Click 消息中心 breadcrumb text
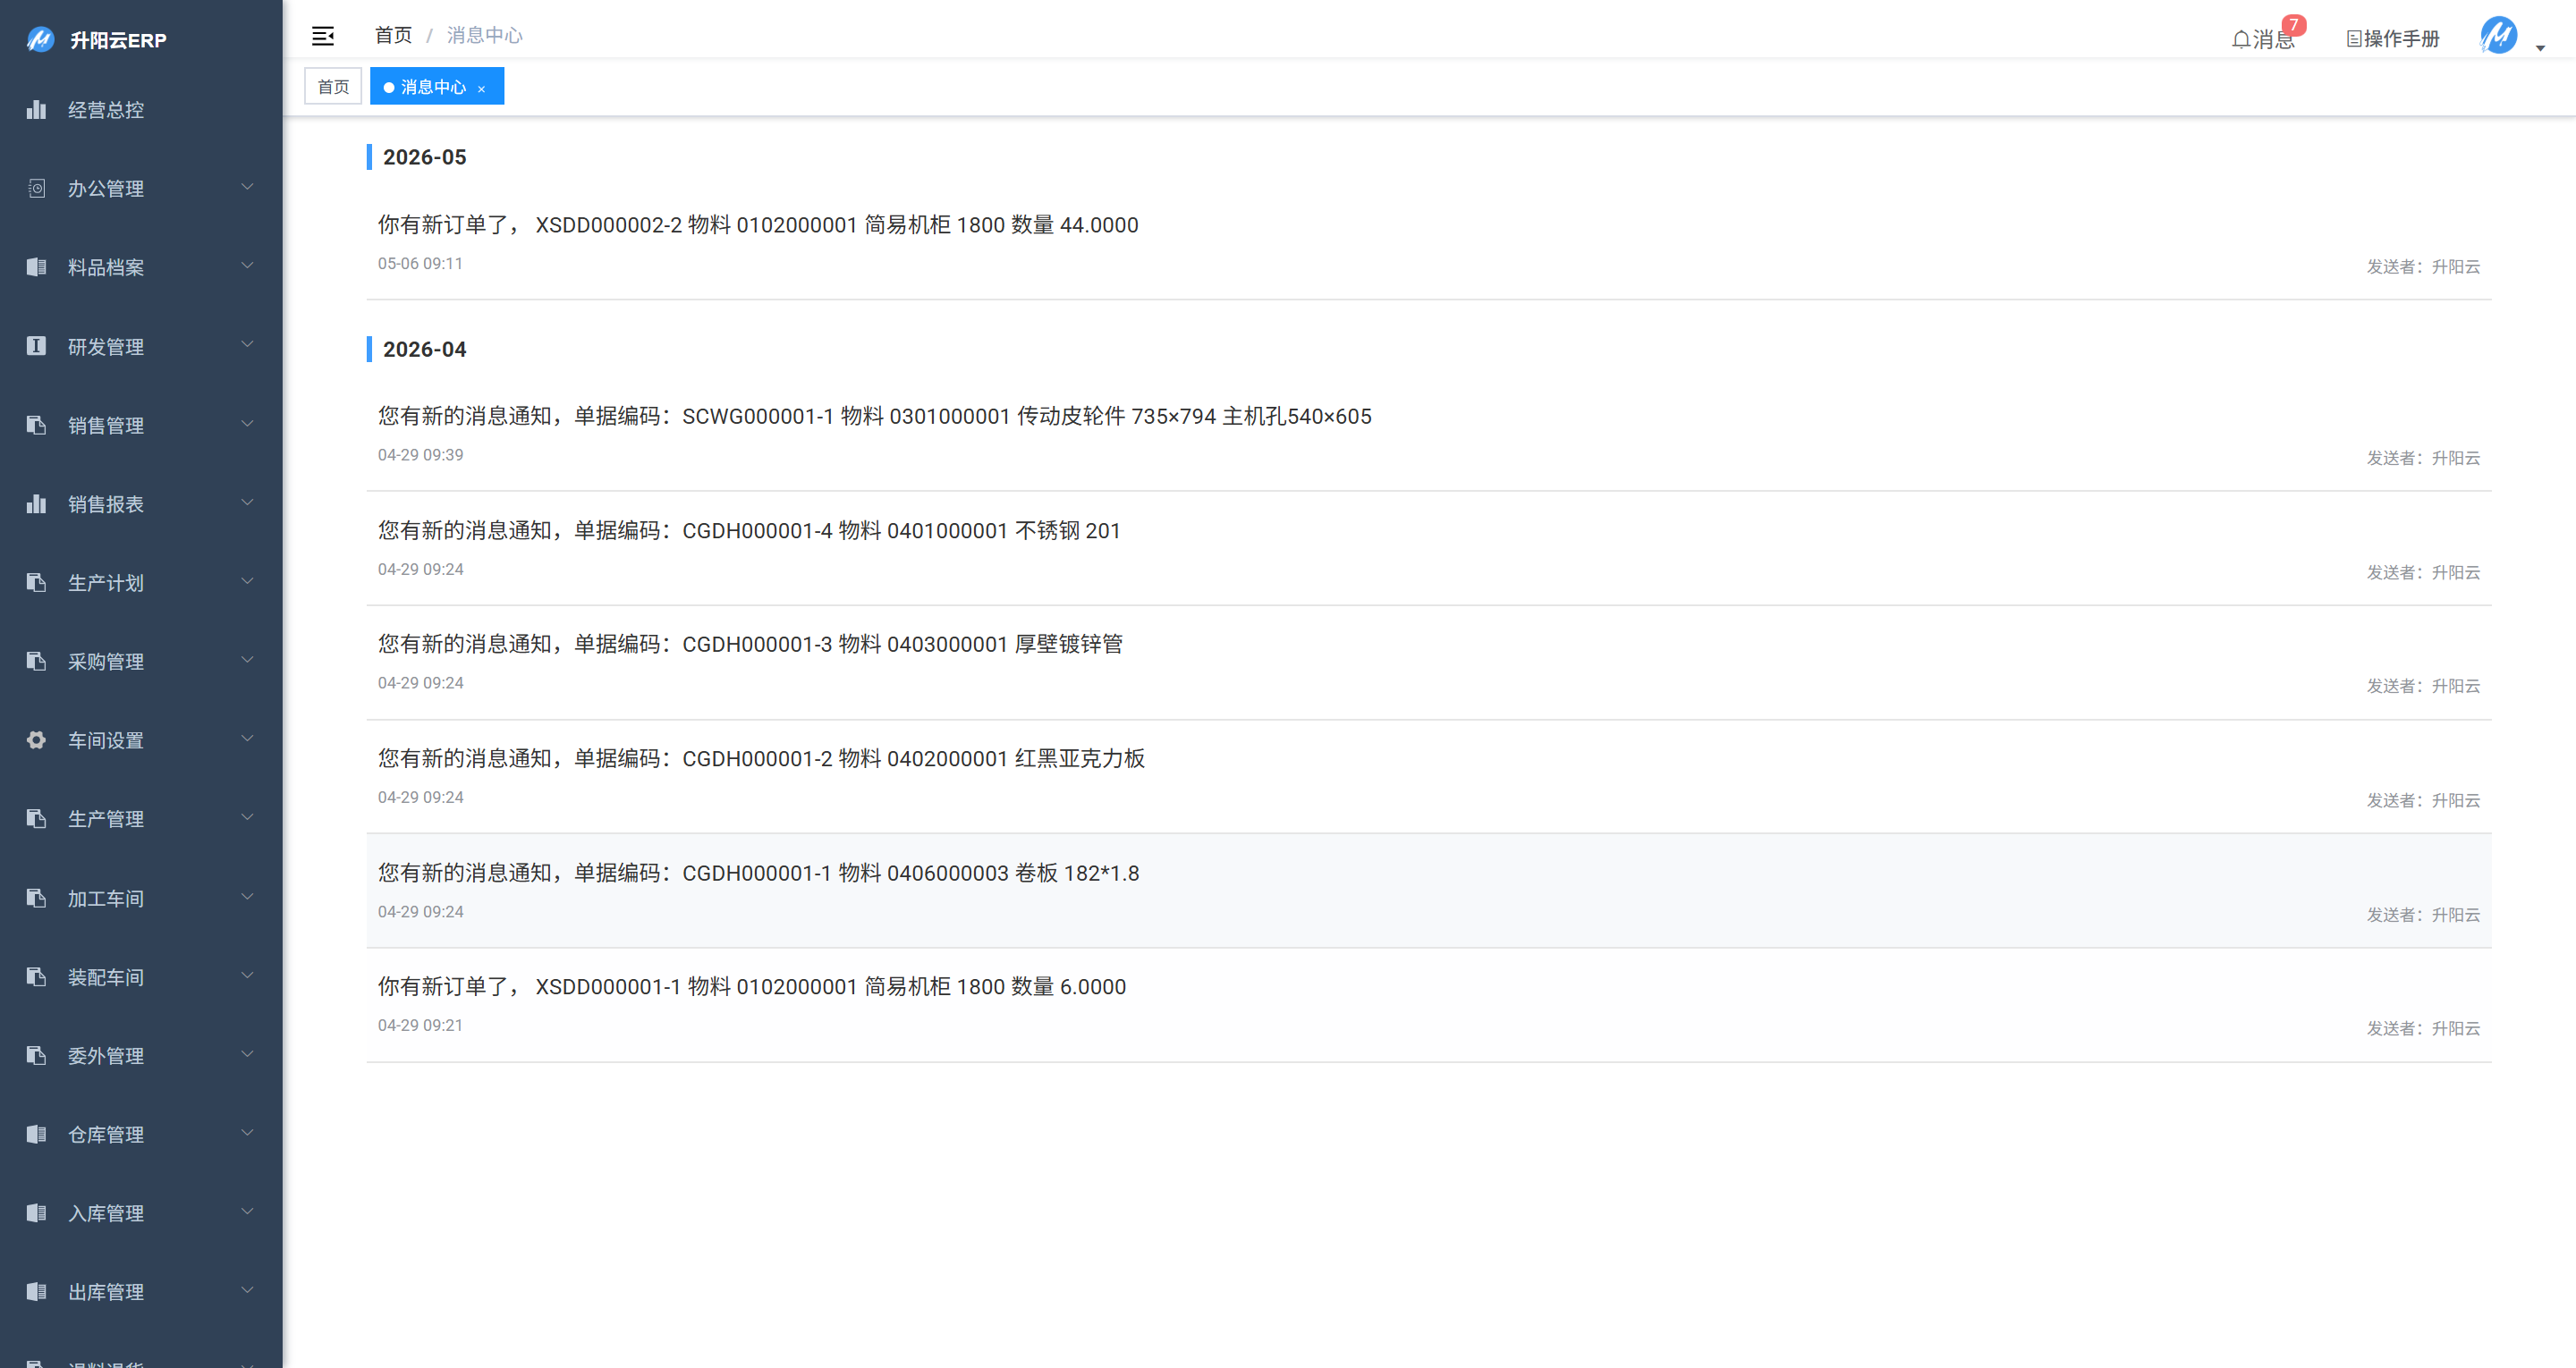 pyautogui.click(x=484, y=36)
